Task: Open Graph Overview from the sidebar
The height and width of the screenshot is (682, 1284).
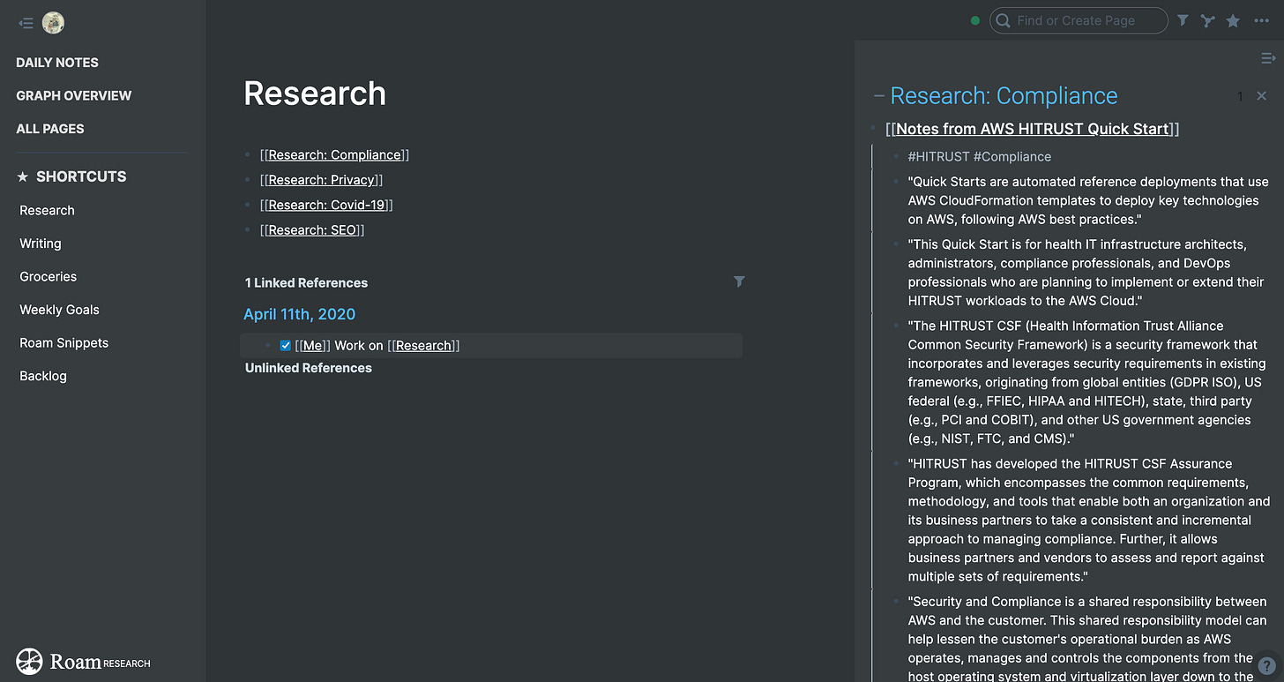Action: [x=73, y=95]
